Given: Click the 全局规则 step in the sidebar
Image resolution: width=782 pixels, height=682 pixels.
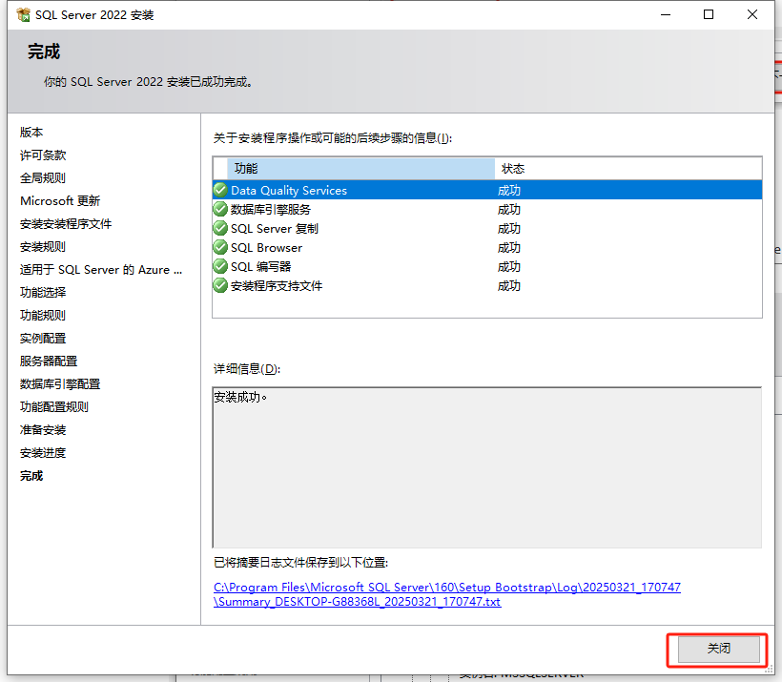Looking at the screenshot, I should [x=43, y=178].
